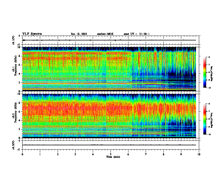Click the "-5" tick on ch.3(V) axis
Screen dimensions: 224x173
pos(19,150)
